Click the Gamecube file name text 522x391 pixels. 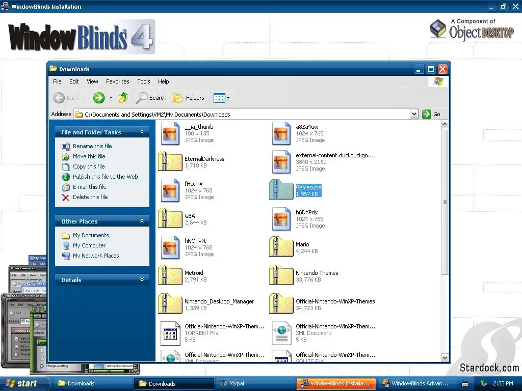308,187
